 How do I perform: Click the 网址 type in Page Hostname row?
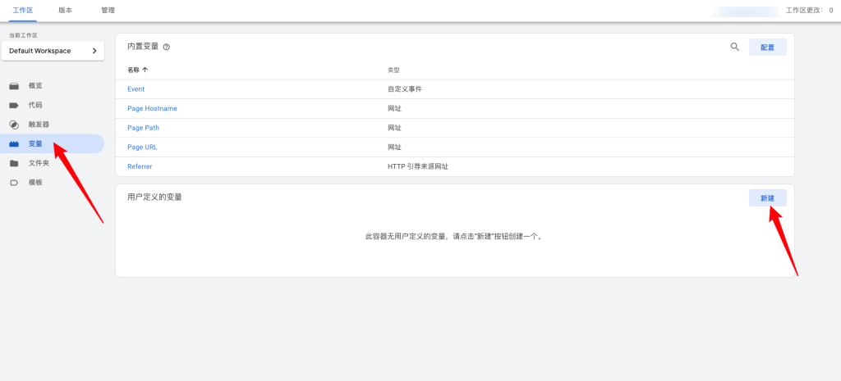pos(394,109)
